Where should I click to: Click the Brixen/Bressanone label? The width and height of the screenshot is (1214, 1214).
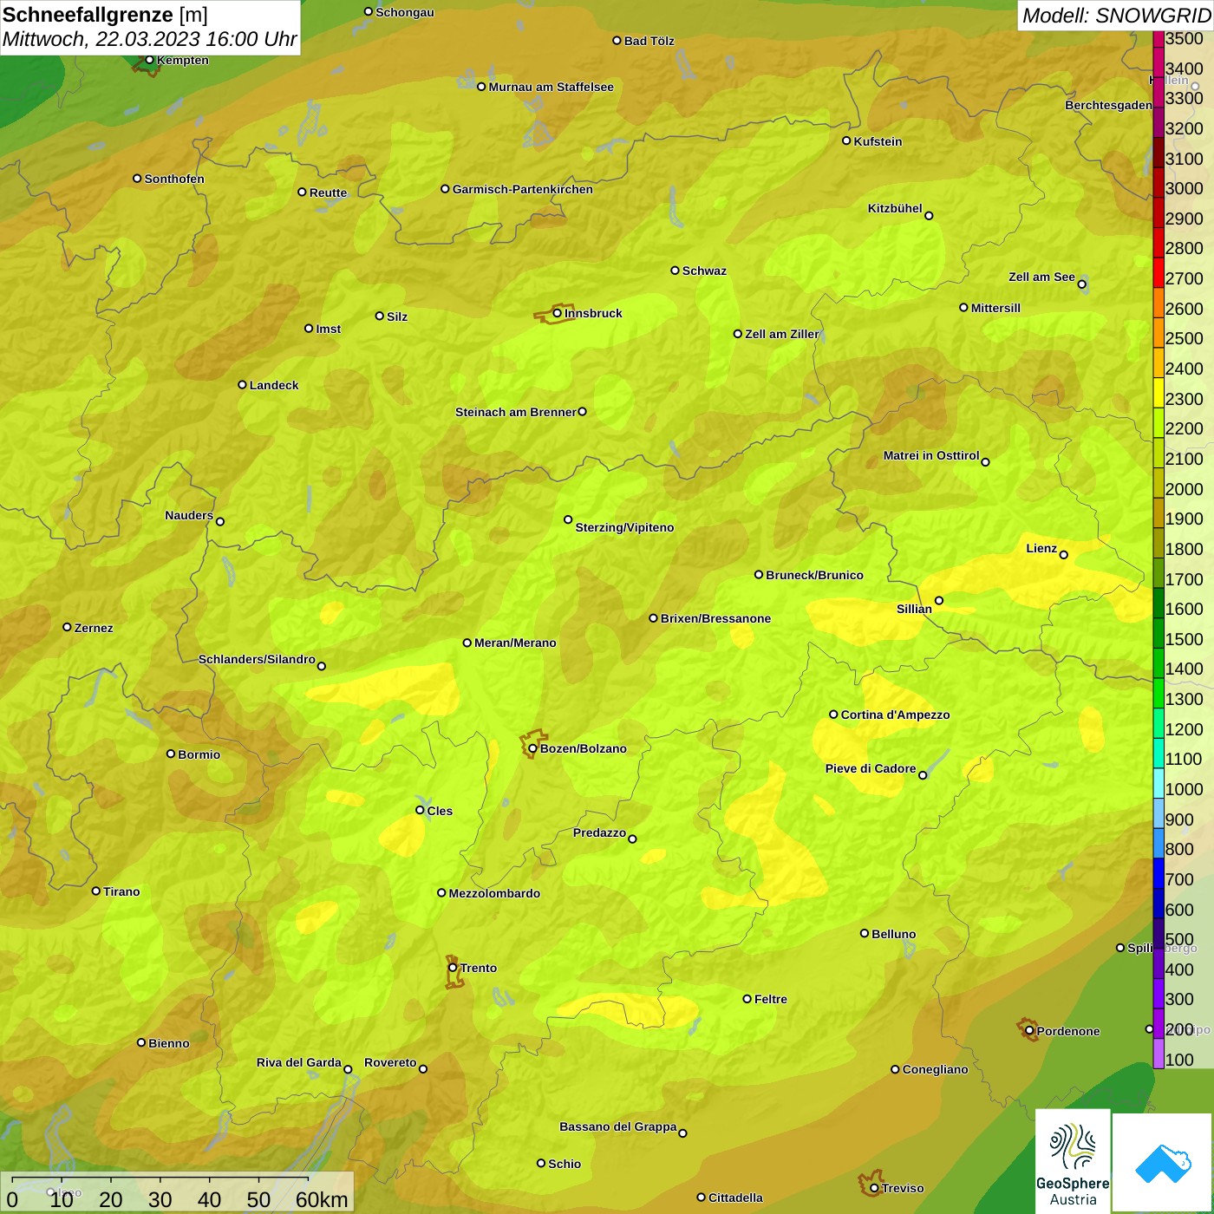tap(715, 618)
